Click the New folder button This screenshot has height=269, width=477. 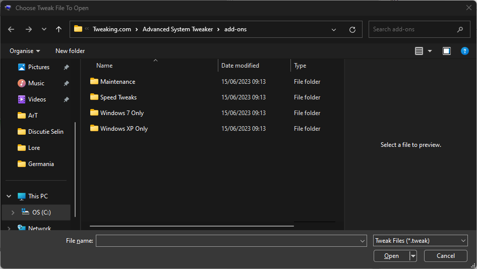coord(70,51)
